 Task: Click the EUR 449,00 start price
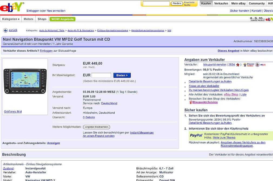click(x=93, y=63)
